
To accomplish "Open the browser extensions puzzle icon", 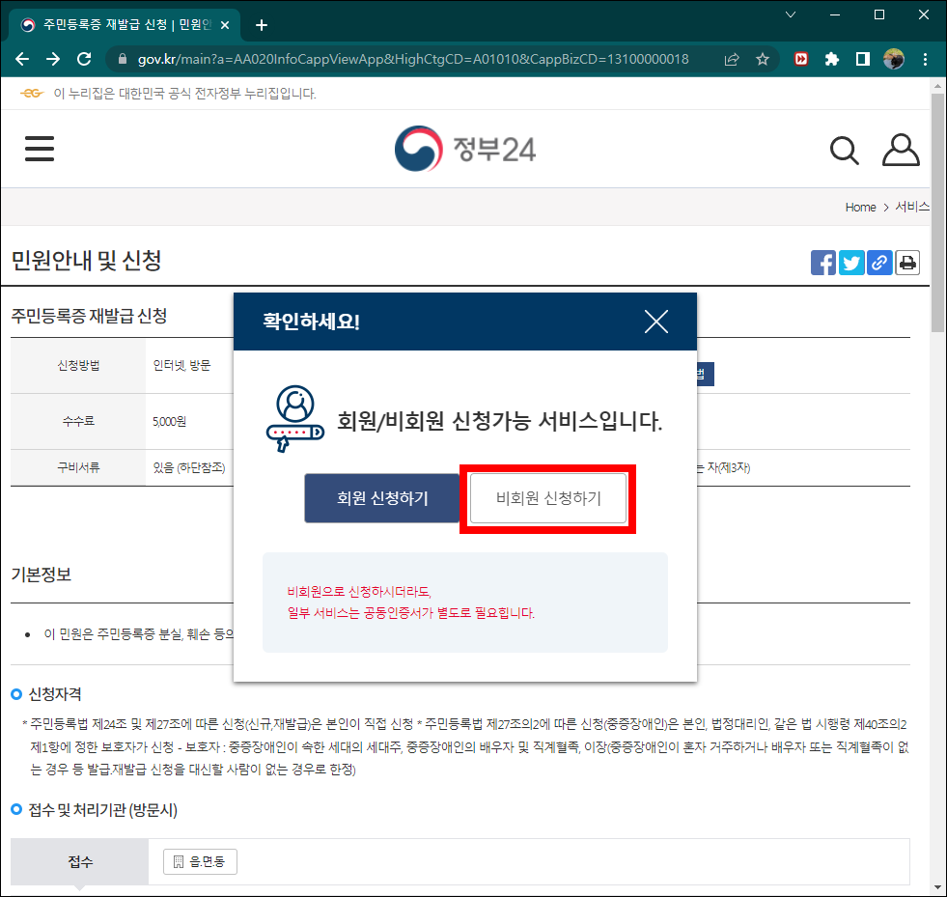I will point(832,58).
